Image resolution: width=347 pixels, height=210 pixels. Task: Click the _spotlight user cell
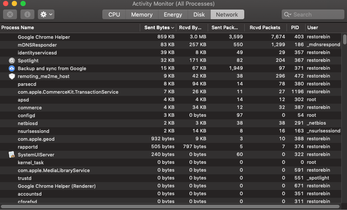(x=318, y=178)
